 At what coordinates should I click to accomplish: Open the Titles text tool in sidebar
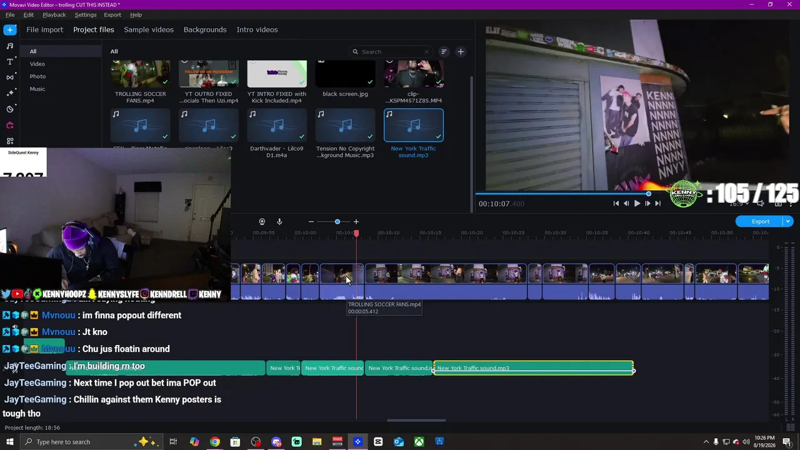tap(10, 62)
